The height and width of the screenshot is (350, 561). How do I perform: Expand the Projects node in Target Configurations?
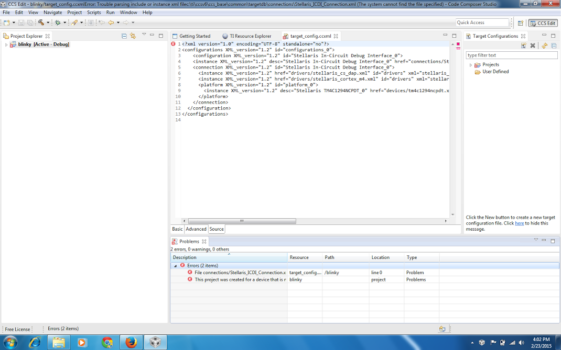click(x=471, y=65)
